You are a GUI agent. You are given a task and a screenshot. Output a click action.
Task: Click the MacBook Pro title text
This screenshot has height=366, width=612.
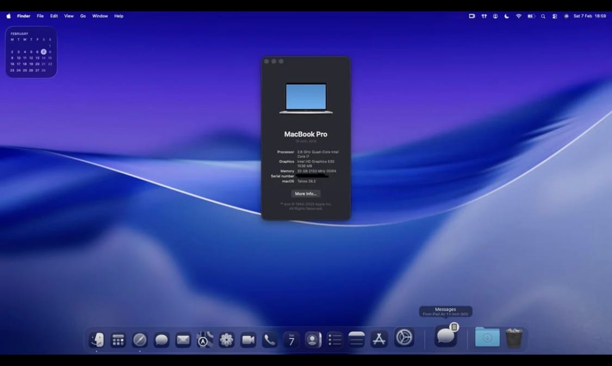pyautogui.click(x=306, y=134)
